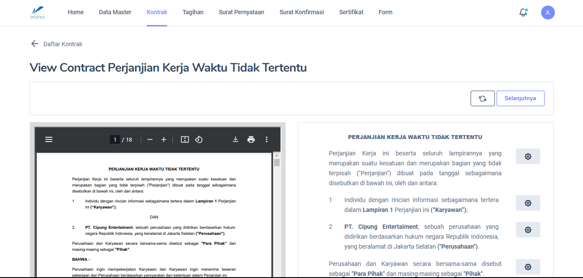Print the contract PDF document

[251, 139]
